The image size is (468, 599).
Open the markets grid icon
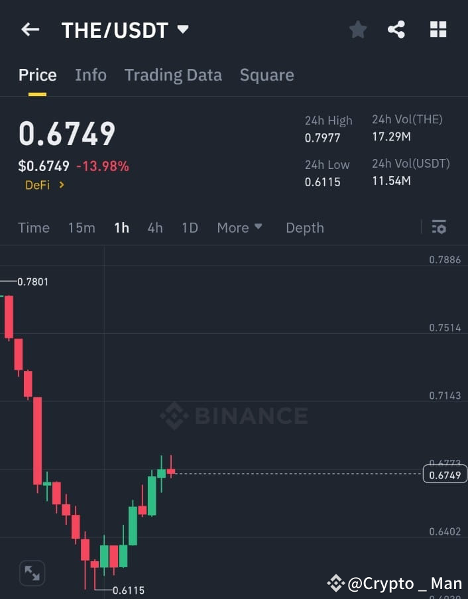(438, 29)
